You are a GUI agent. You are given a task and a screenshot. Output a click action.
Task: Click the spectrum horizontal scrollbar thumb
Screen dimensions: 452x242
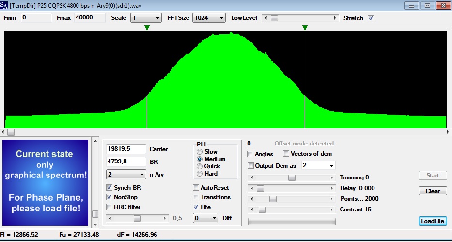coord(11,132)
